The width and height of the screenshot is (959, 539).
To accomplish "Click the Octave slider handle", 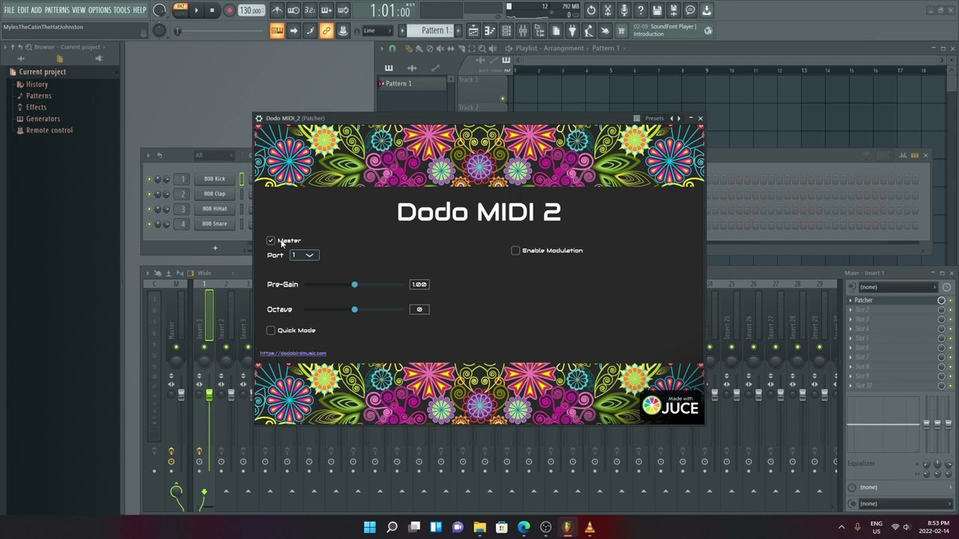I will tap(354, 309).
